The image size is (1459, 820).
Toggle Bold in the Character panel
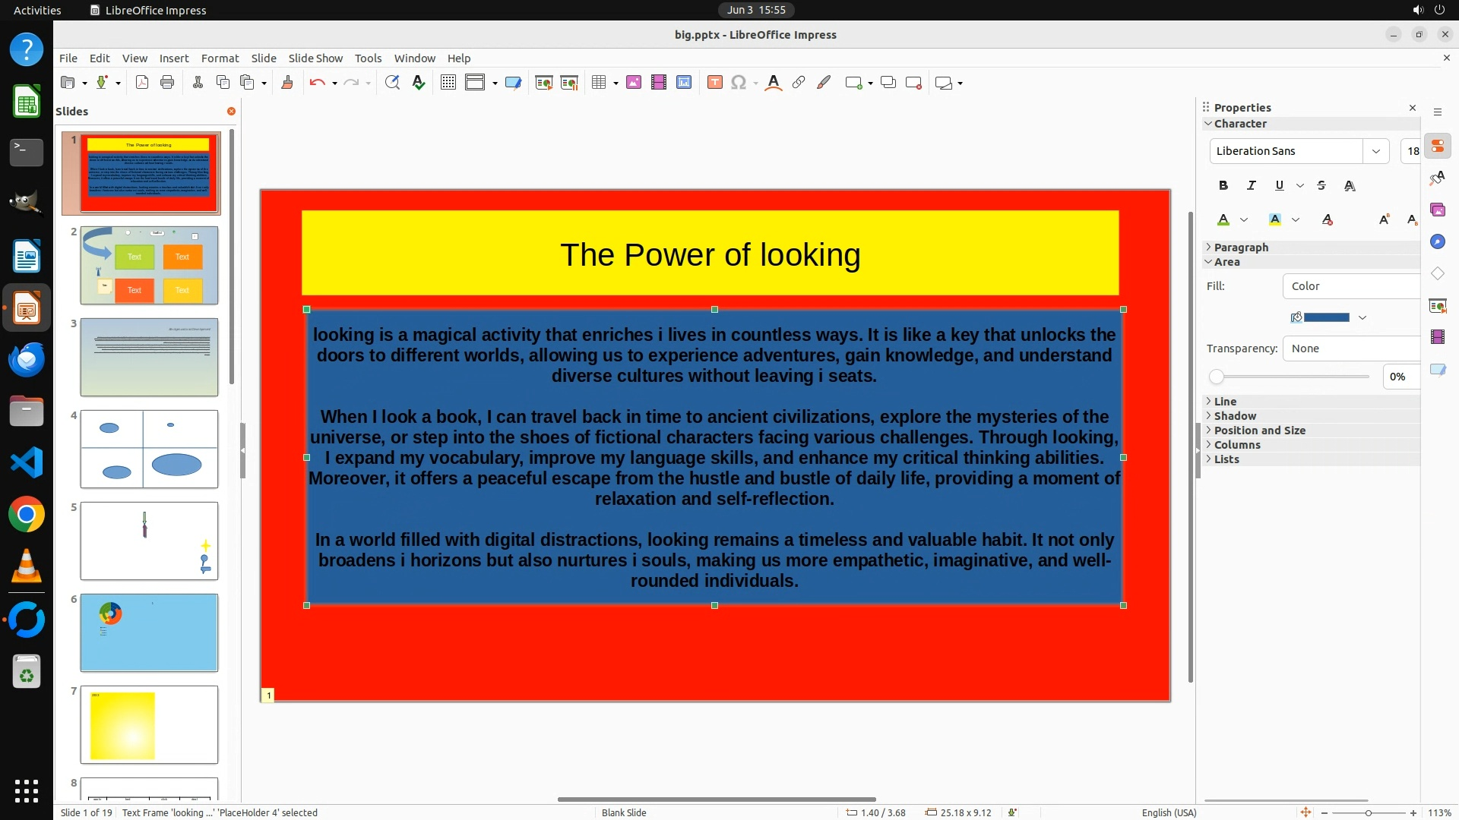(x=1223, y=185)
